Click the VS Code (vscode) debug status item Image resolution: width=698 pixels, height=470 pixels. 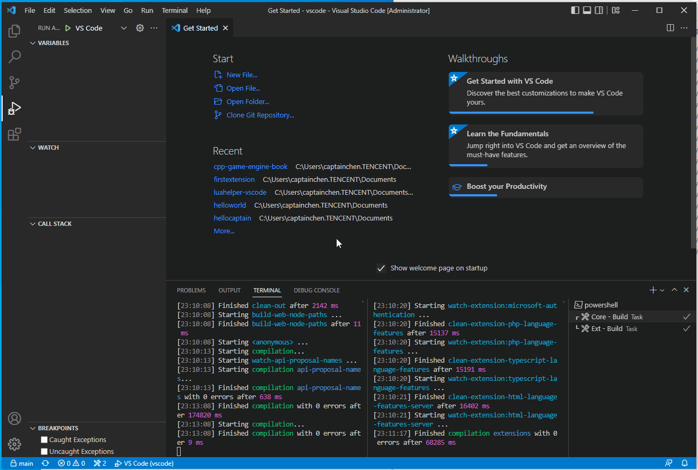pos(144,464)
